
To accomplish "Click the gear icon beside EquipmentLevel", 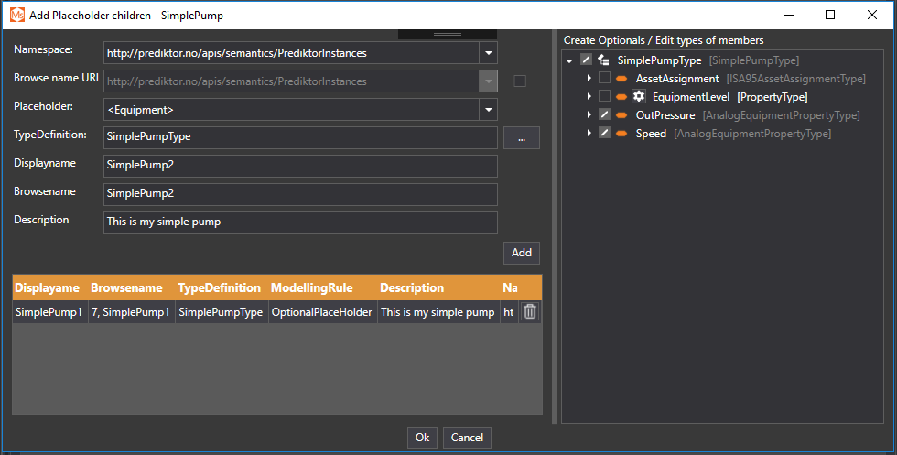I will point(639,97).
